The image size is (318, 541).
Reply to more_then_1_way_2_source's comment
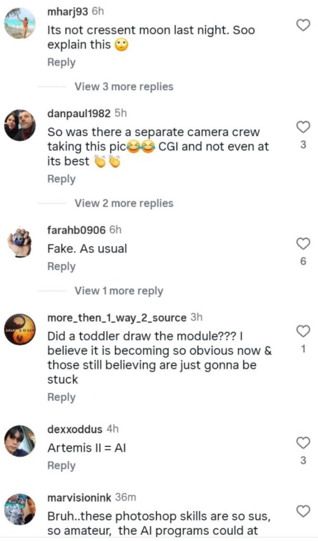61,397
